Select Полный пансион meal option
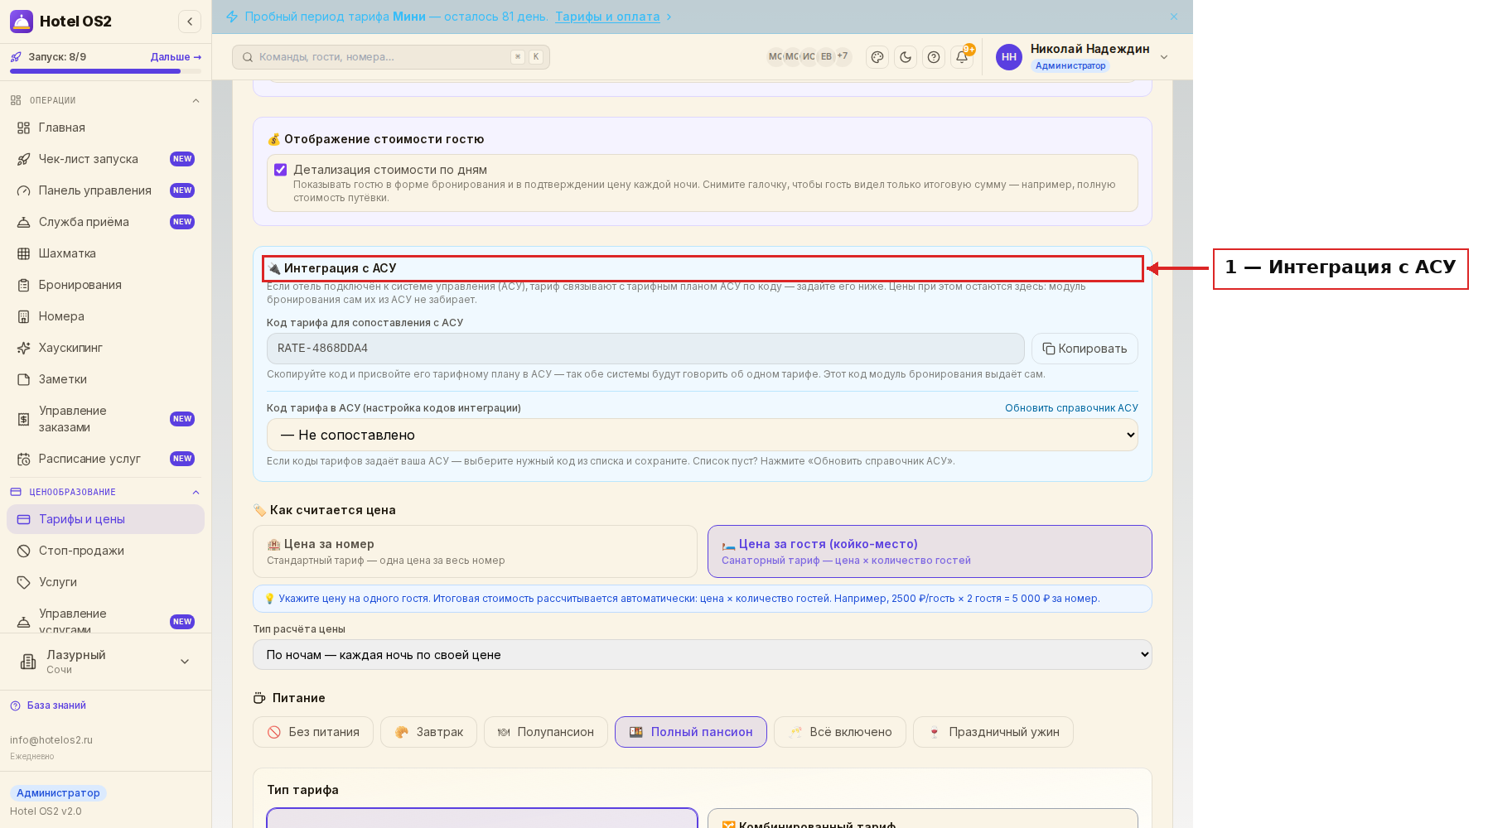Image resolution: width=1488 pixels, height=828 pixels. (691, 732)
